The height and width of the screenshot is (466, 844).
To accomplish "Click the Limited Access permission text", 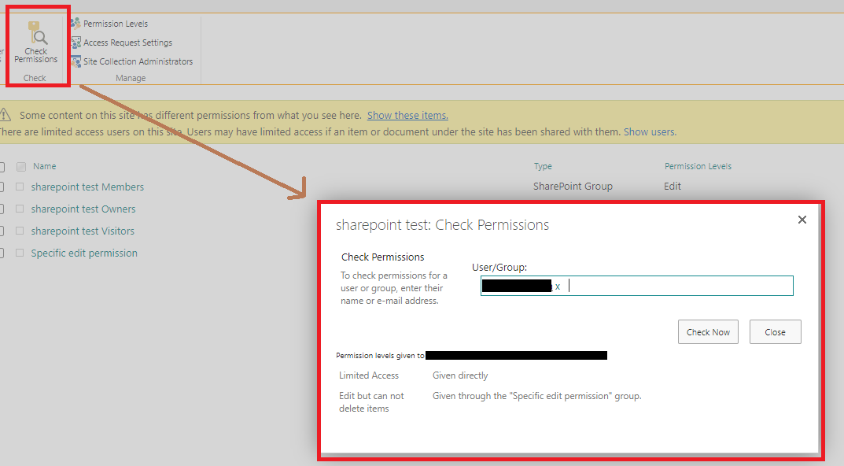I will [x=369, y=375].
